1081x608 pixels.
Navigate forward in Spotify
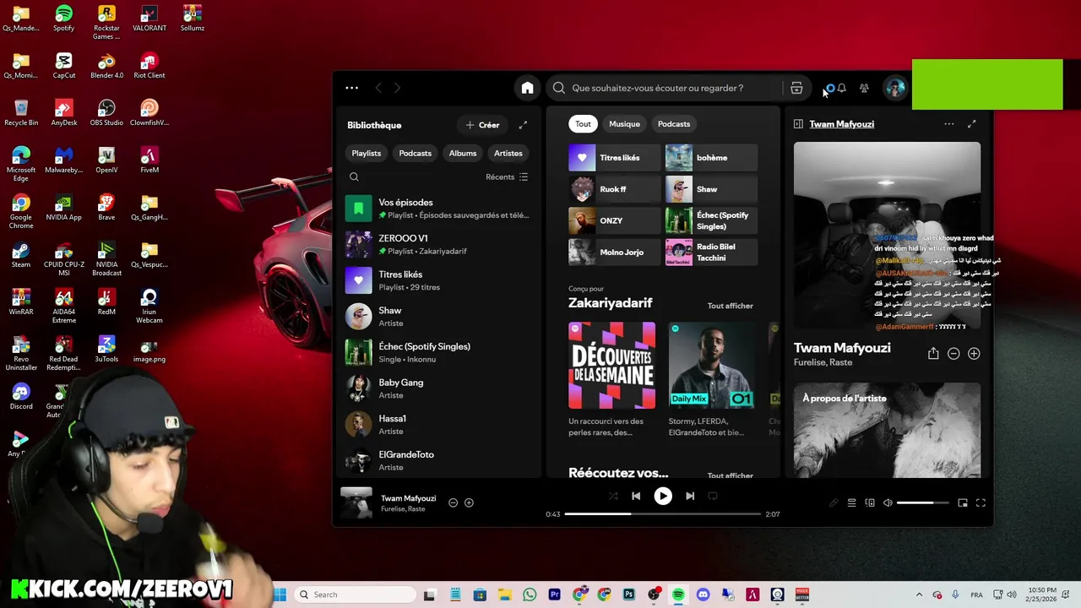click(397, 88)
